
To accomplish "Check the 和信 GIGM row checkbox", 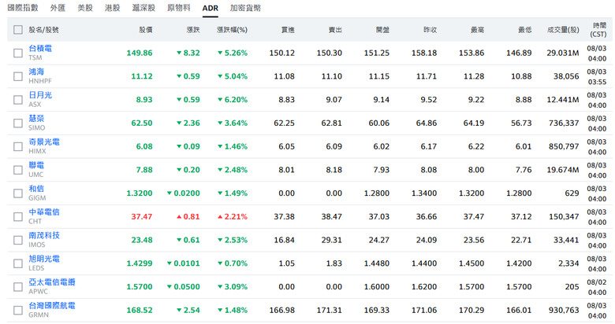I will click(x=18, y=193).
